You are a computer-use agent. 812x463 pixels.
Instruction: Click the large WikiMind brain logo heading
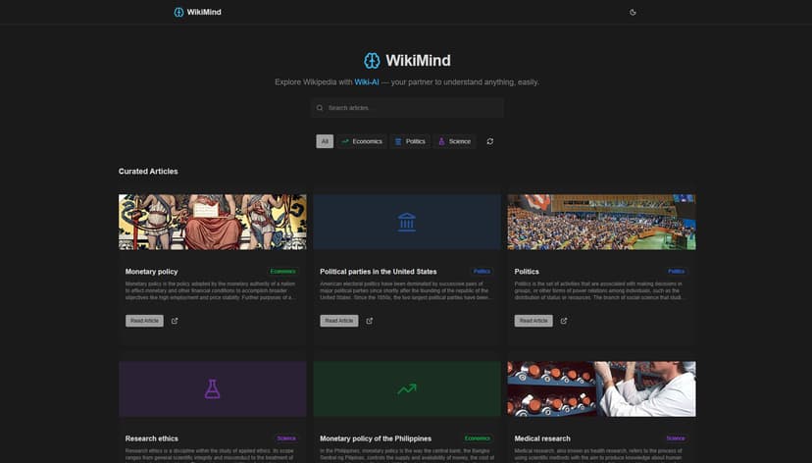coord(372,60)
